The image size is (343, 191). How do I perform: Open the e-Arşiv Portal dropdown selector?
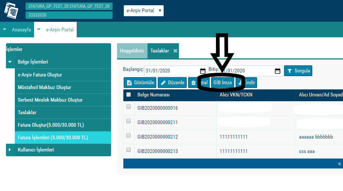coord(143,11)
